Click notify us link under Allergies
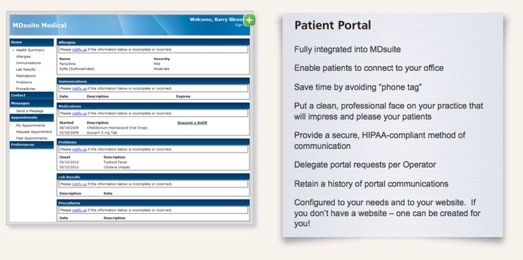Image resolution: width=523 pixels, height=260 pixels. [79, 49]
